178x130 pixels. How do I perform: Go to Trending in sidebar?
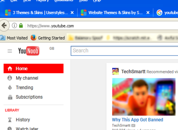click(24, 87)
